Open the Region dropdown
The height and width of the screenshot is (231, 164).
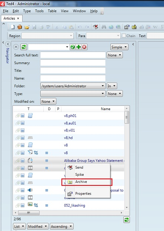47,36
